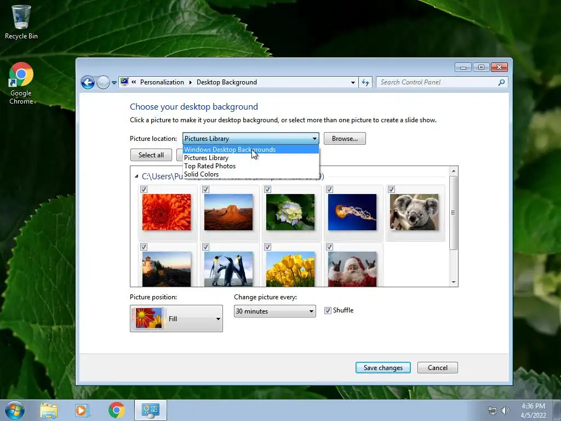Viewport: 561px width, 421px height.
Task: Minimize the Desktop Background window
Action: (x=463, y=67)
